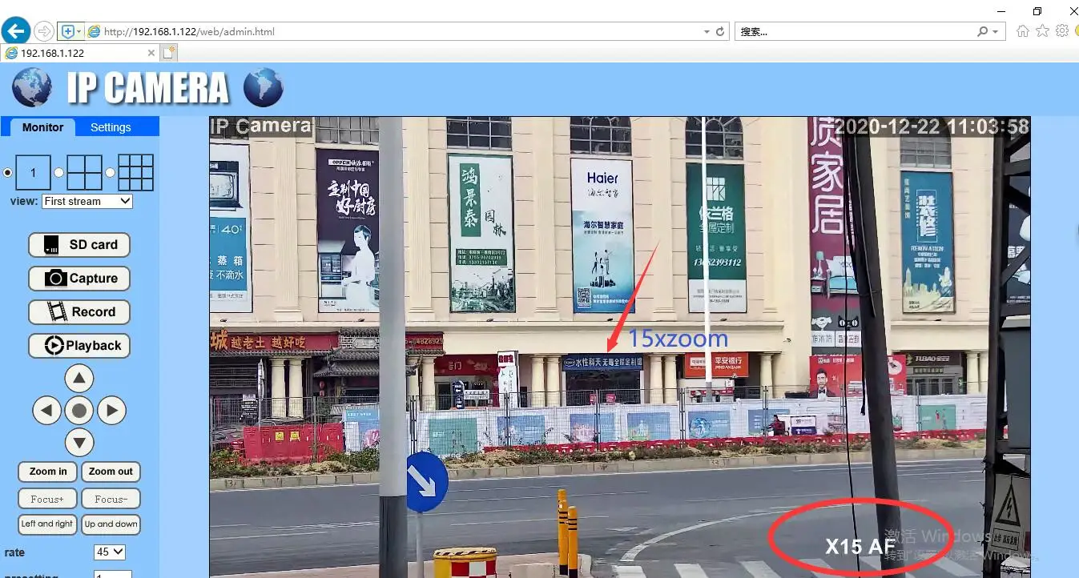Click the browser search box
The width and height of the screenshot is (1079, 578).
click(856, 32)
